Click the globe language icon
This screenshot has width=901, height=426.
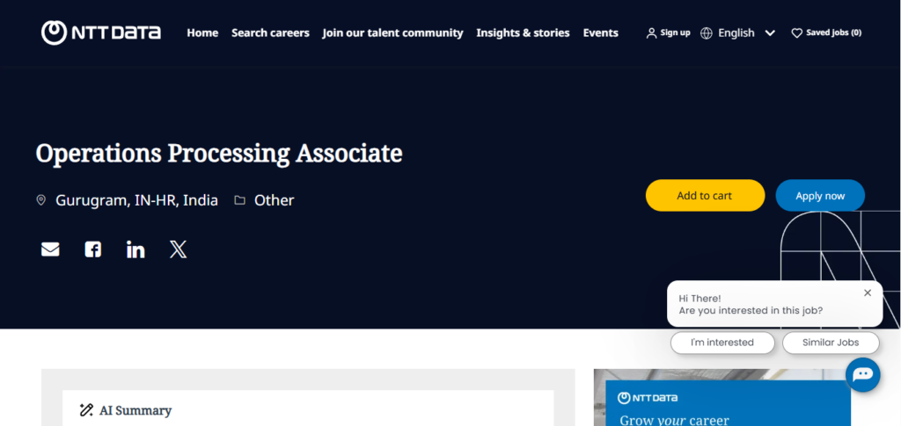(707, 33)
